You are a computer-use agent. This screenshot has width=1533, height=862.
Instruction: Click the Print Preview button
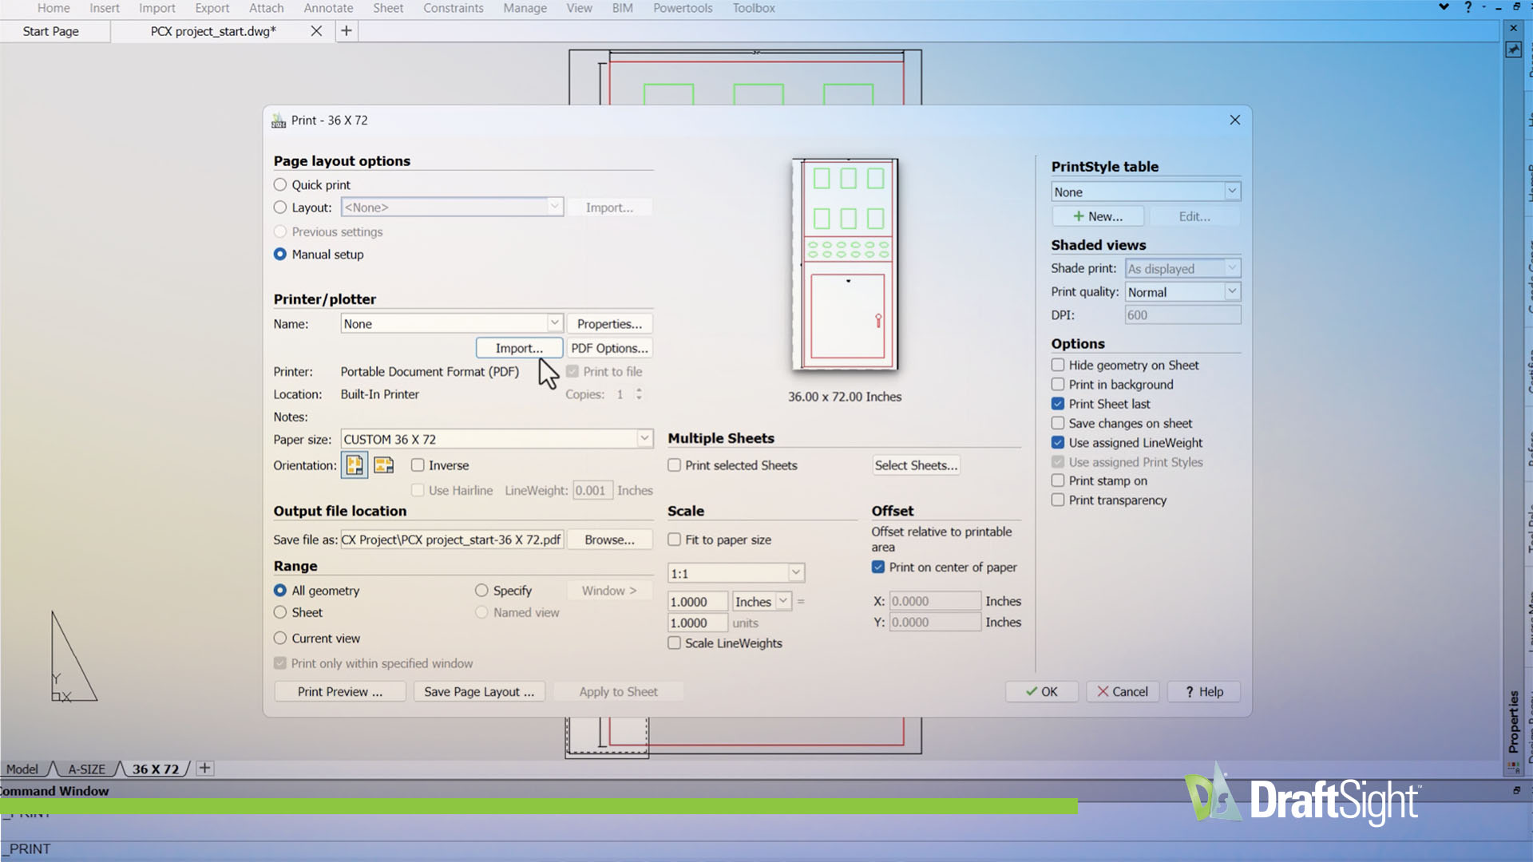(x=340, y=691)
